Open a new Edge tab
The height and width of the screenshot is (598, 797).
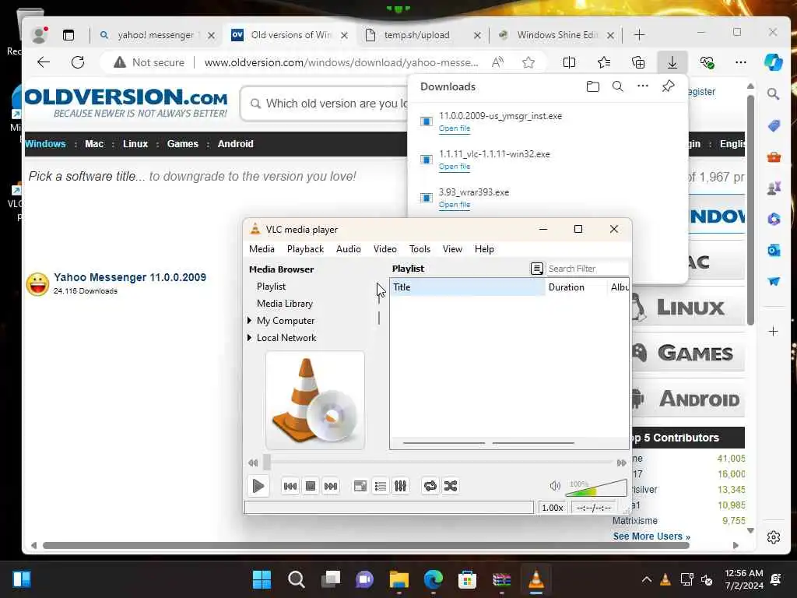coord(640,35)
